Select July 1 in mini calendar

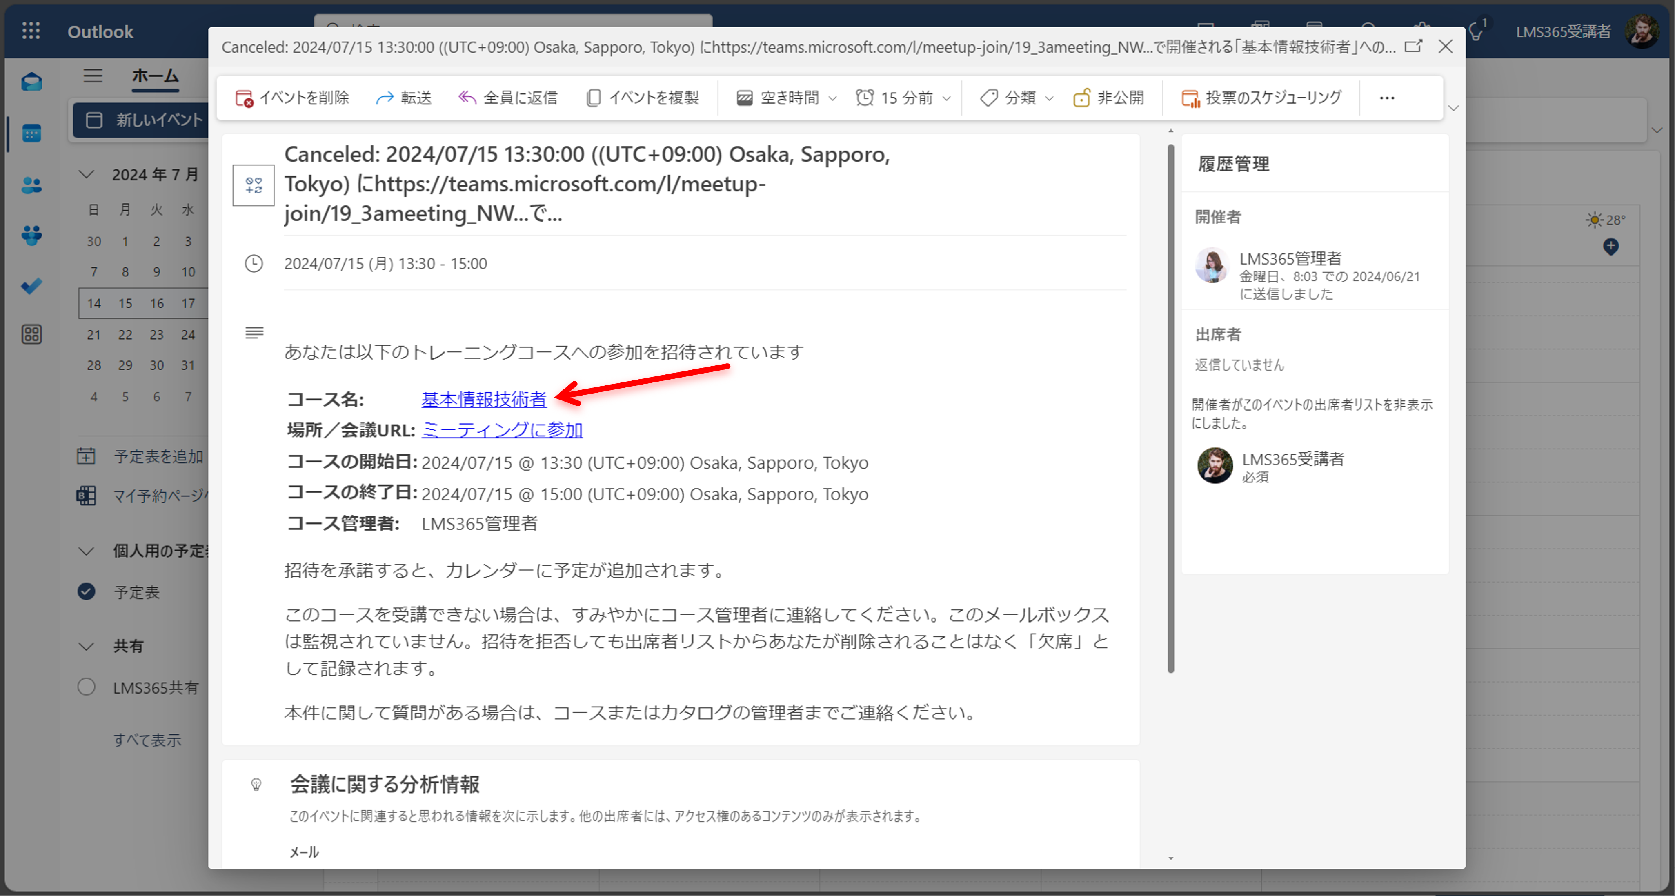click(x=125, y=242)
